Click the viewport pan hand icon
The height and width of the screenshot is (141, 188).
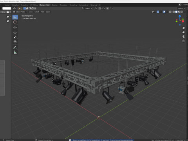183,32
